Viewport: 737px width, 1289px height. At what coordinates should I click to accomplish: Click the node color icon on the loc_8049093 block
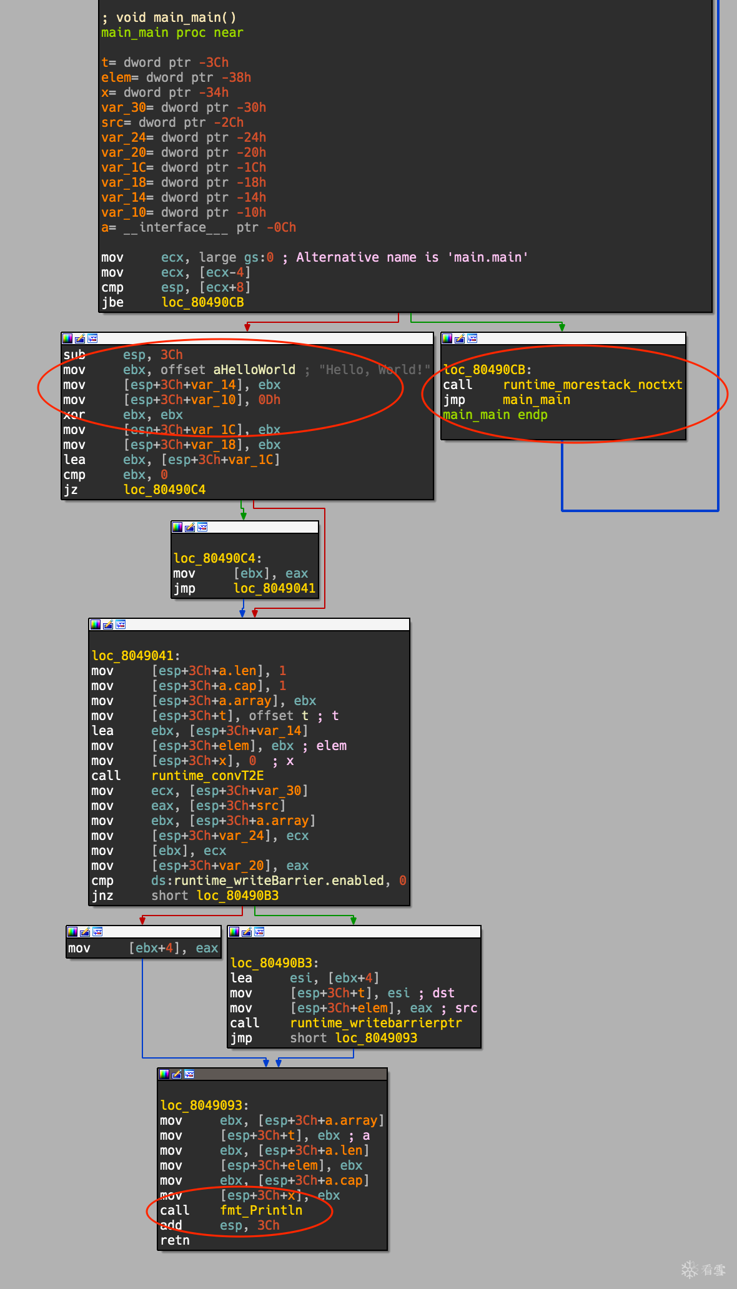pos(164,1074)
